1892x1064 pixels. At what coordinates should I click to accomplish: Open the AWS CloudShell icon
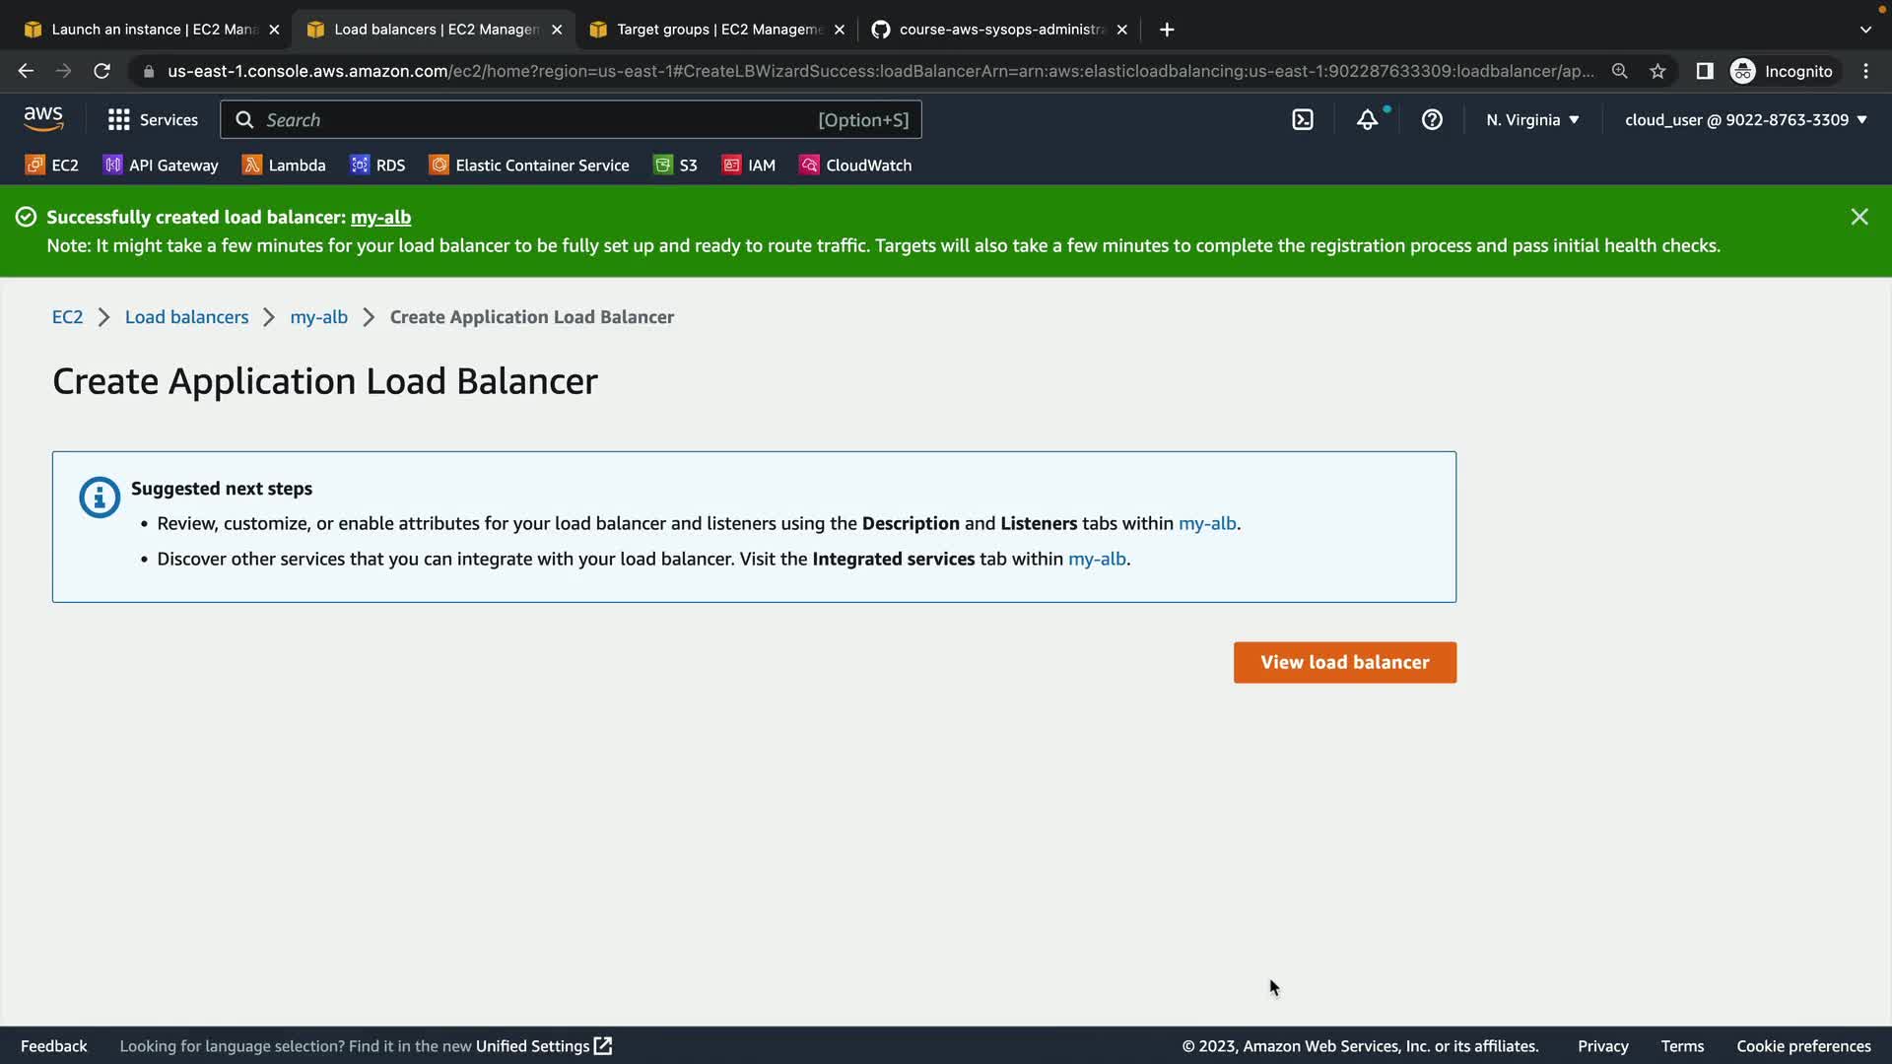[x=1303, y=120]
